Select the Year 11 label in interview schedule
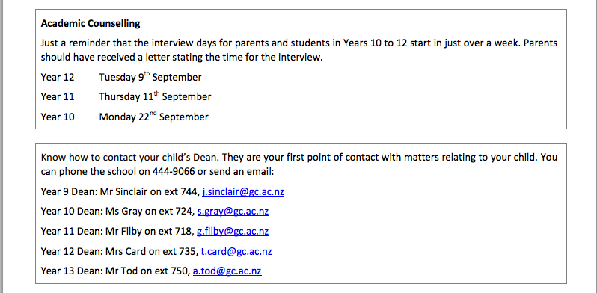 point(58,96)
